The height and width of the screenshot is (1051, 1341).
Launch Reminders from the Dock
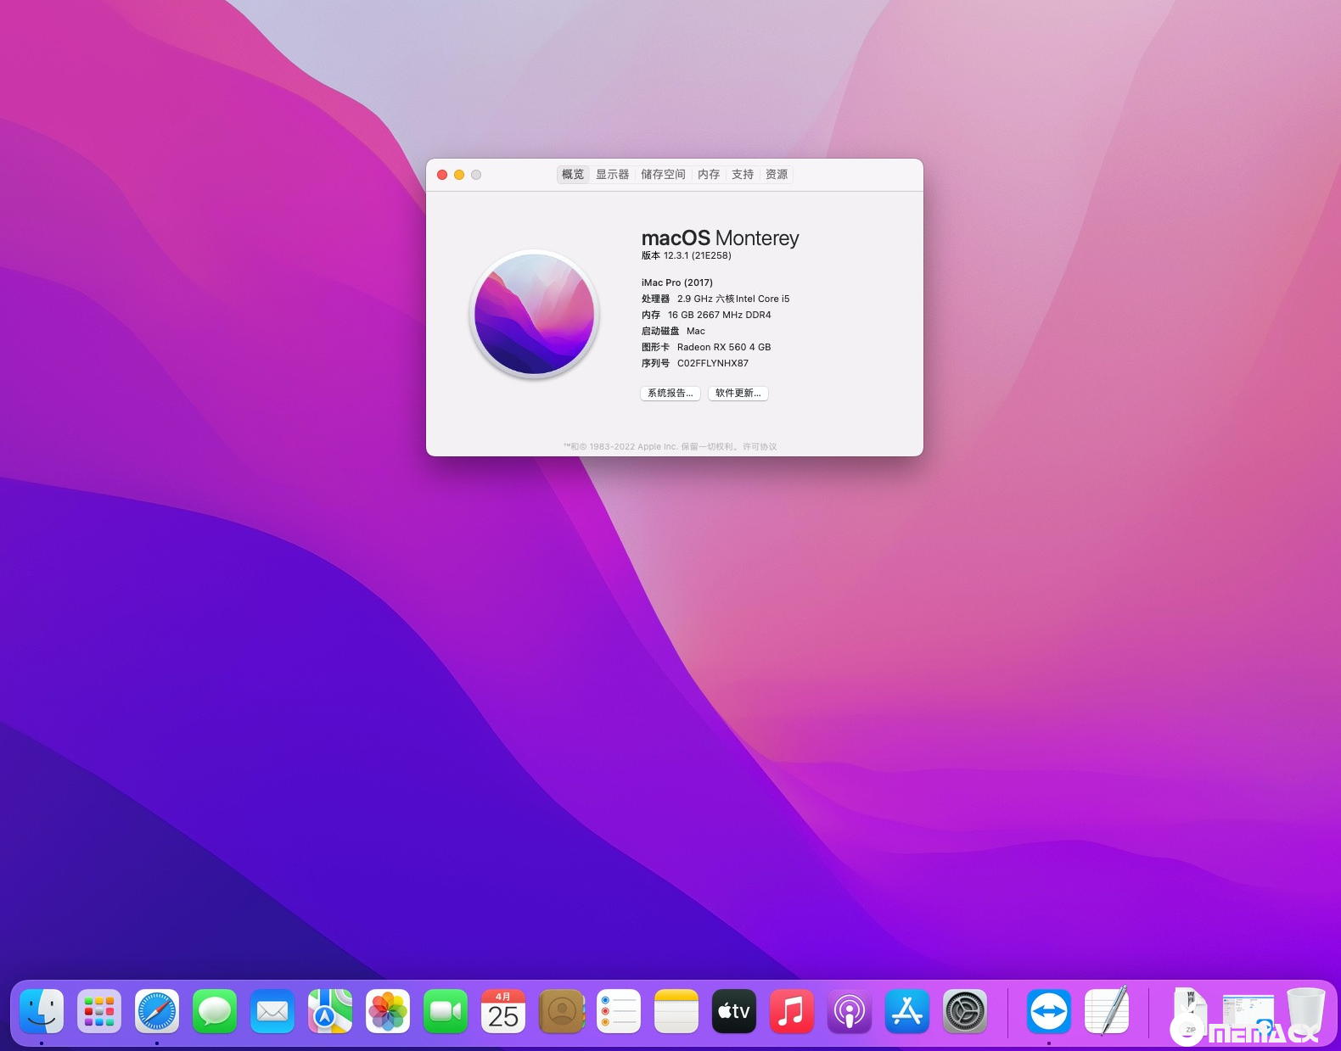point(619,1011)
